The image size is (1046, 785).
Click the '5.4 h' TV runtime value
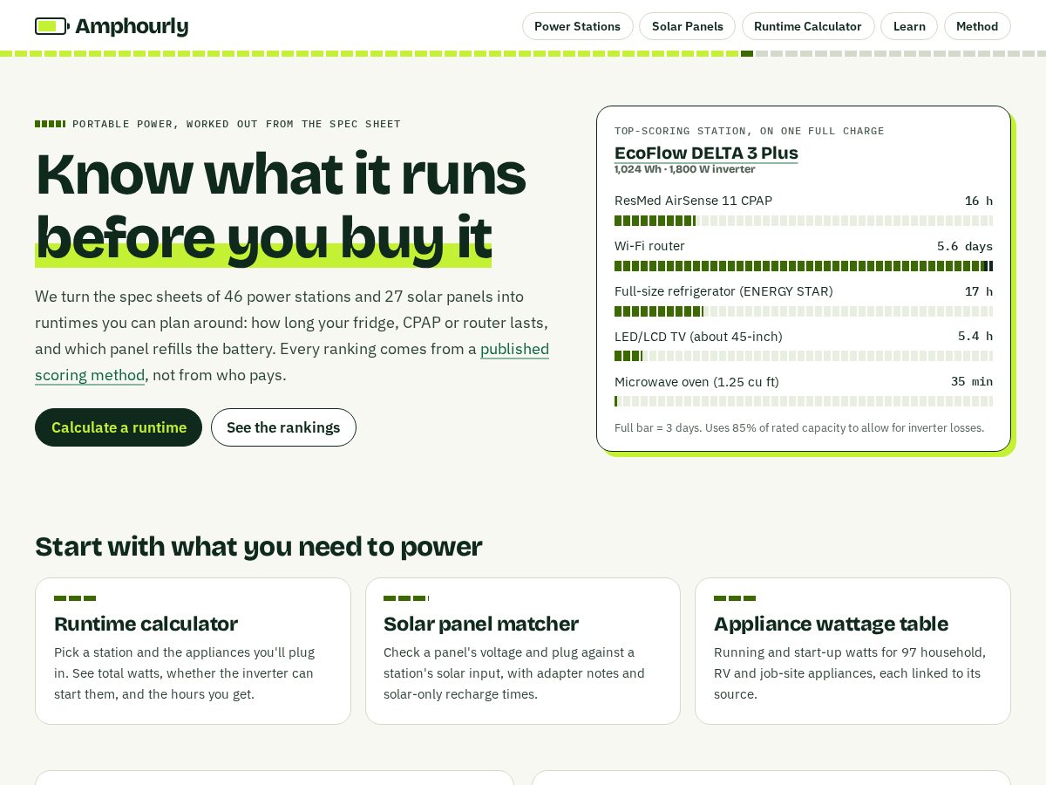(975, 337)
